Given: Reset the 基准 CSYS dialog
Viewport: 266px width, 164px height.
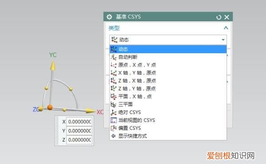Looking at the screenshot, I should coord(219,17).
